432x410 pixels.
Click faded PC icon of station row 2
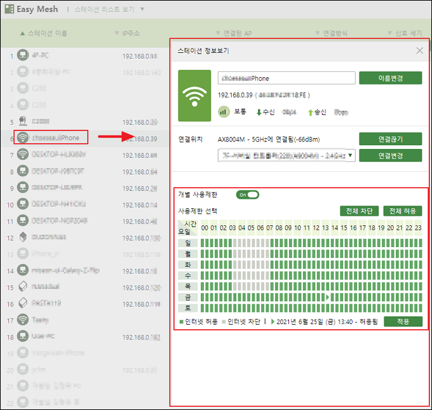click(23, 71)
